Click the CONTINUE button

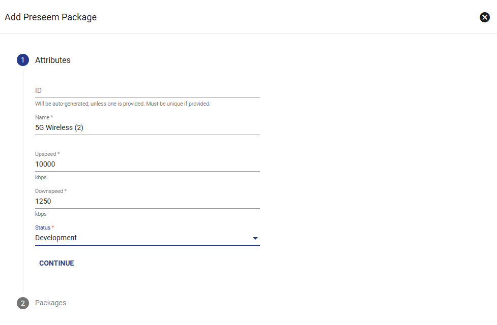[x=56, y=263]
